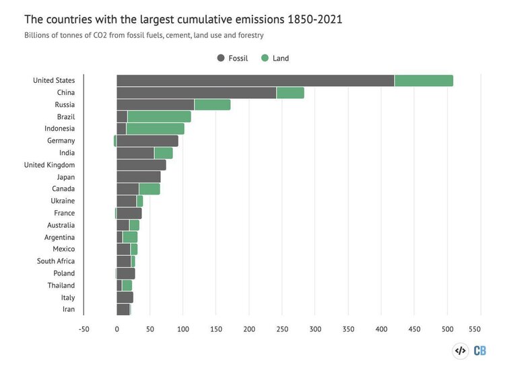Click the United Kingdom label
Image resolution: width=505 pixels, height=367 pixels.
[49, 165]
